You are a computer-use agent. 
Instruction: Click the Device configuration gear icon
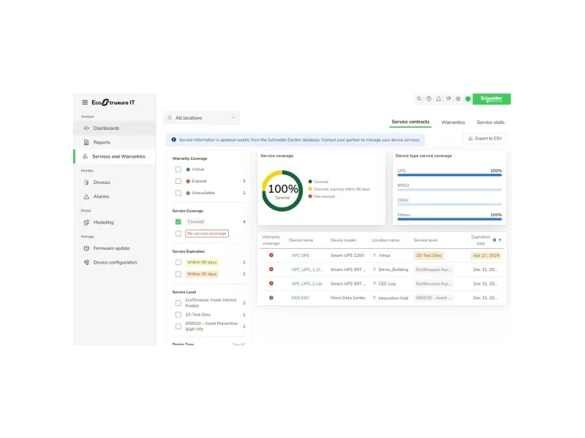coord(86,262)
